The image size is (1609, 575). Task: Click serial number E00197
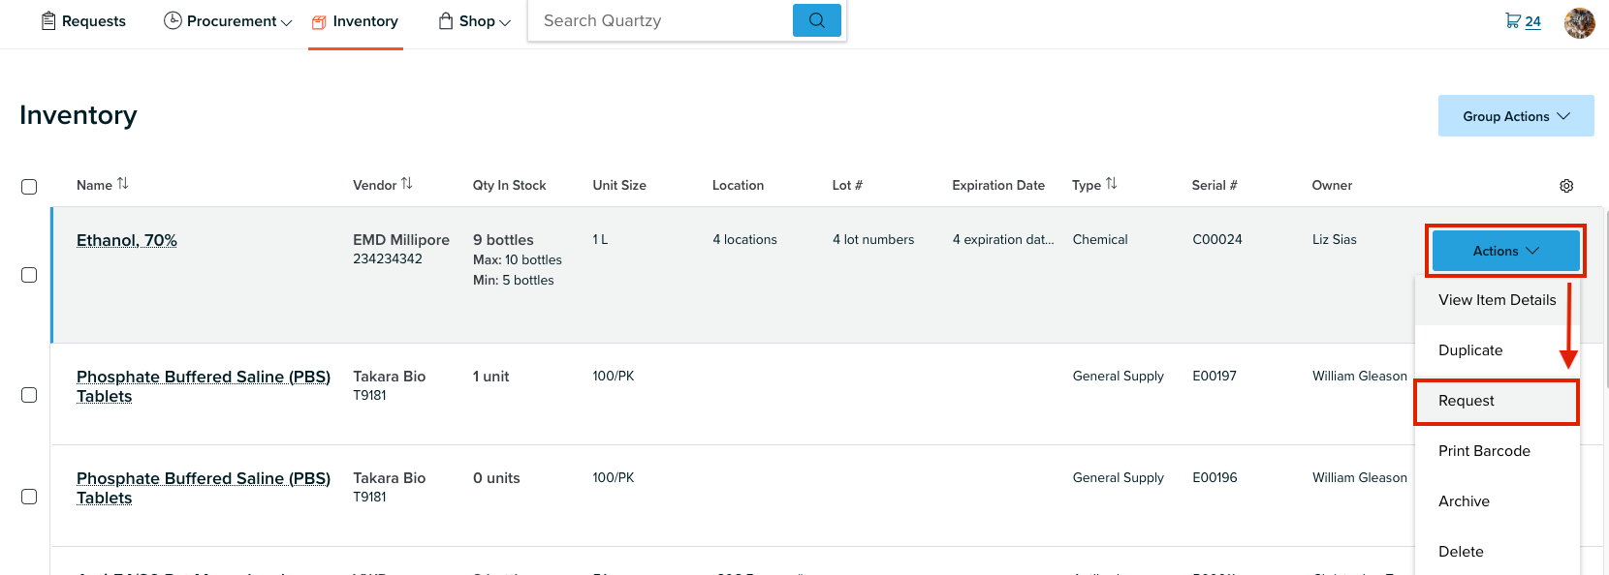(1215, 376)
